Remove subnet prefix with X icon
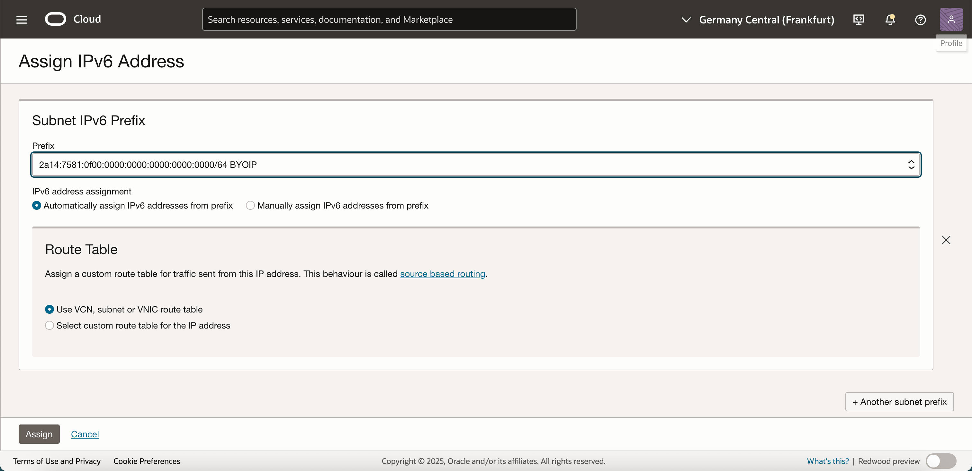The width and height of the screenshot is (972, 471). click(x=946, y=240)
